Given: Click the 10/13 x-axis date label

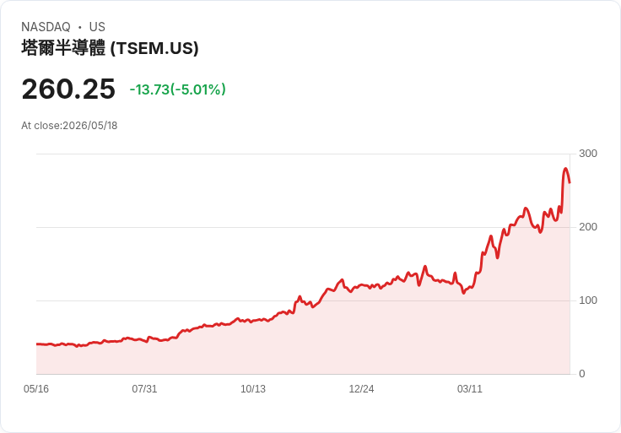Looking at the screenshot, I should [x=253, y=388].
